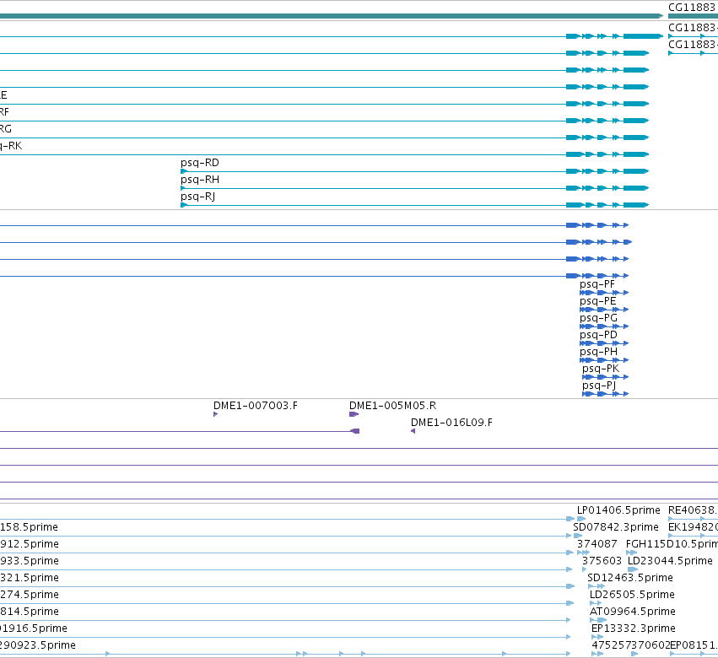The height and width of the screenshot is (658, 718).
Task: Select the LP01406.5prime EST label
Action: point(618,510)
